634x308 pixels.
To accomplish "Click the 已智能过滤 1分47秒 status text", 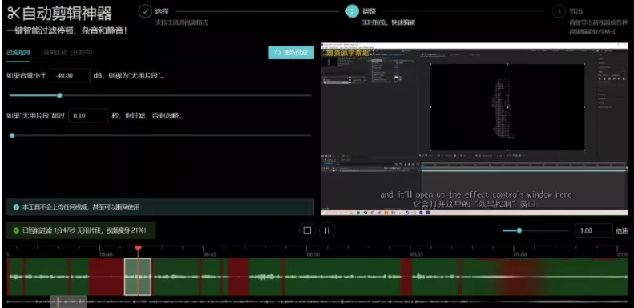I will (84, 230).
